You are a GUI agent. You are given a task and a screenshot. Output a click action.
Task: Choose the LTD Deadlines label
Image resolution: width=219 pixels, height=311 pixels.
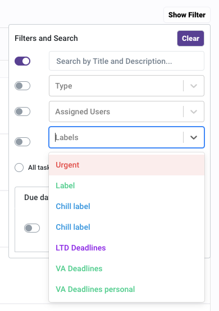coord(126,248)
